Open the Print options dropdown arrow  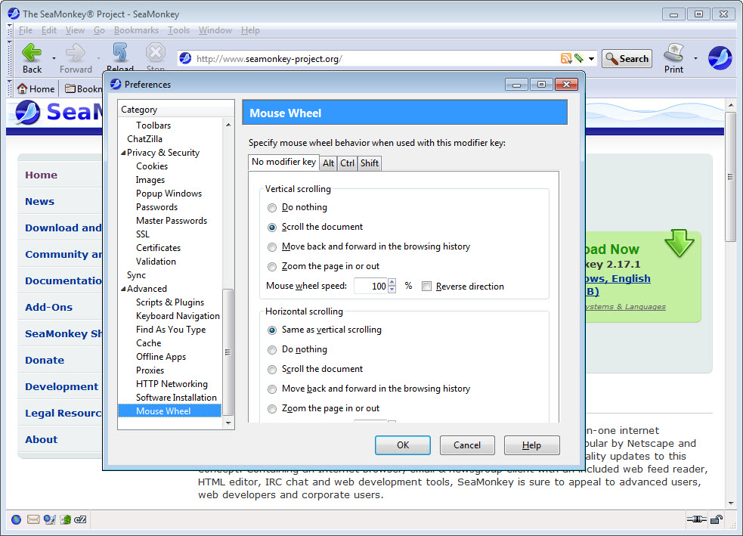coord(695,58)
